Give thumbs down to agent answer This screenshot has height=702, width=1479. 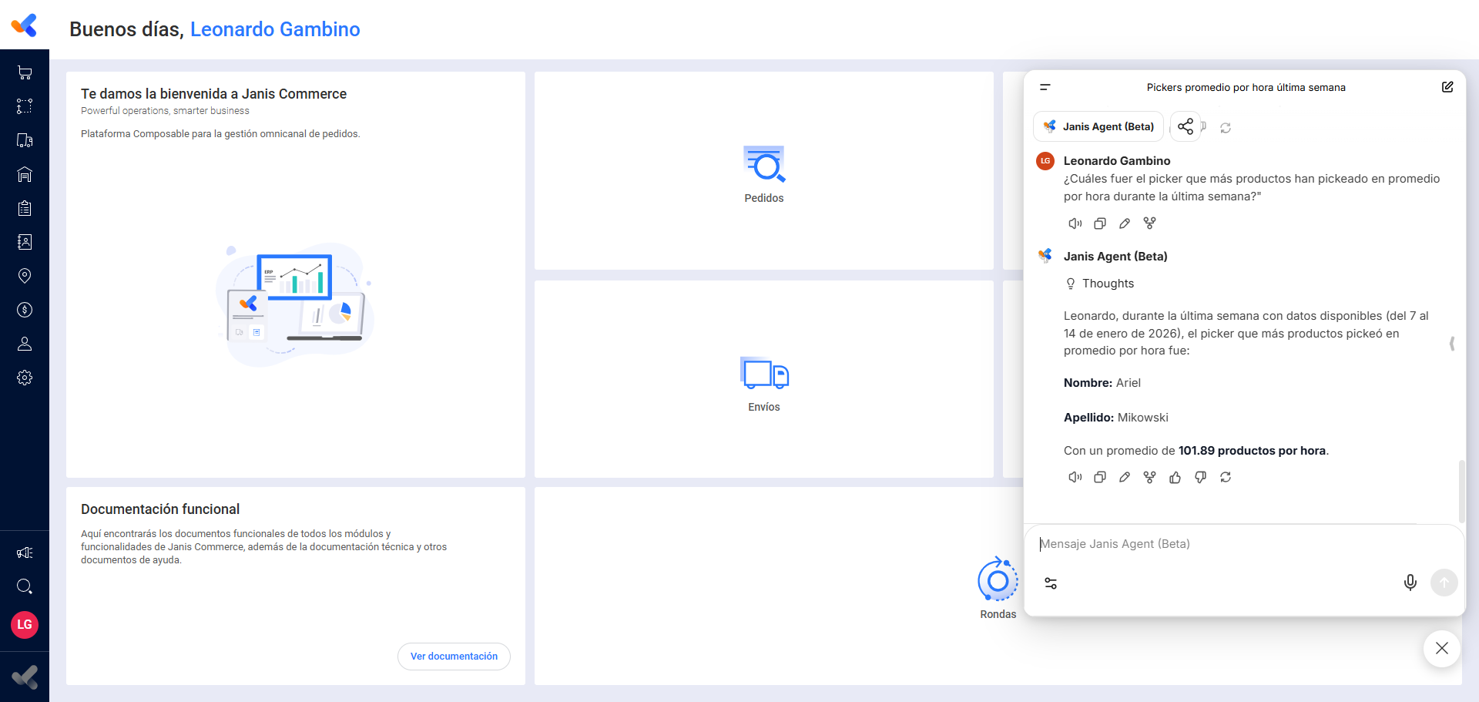1200,478
